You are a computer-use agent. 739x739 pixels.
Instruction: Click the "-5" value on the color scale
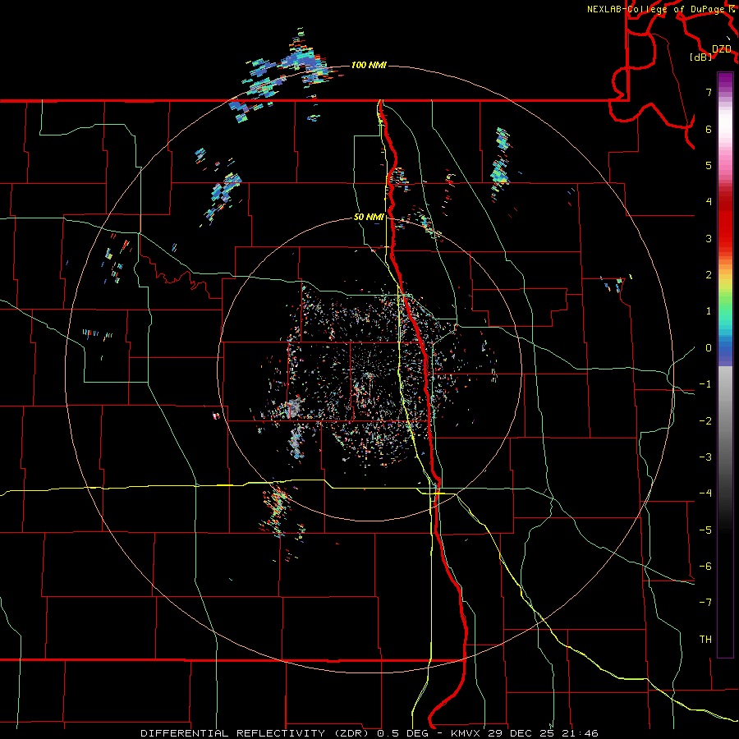[705, 530]
